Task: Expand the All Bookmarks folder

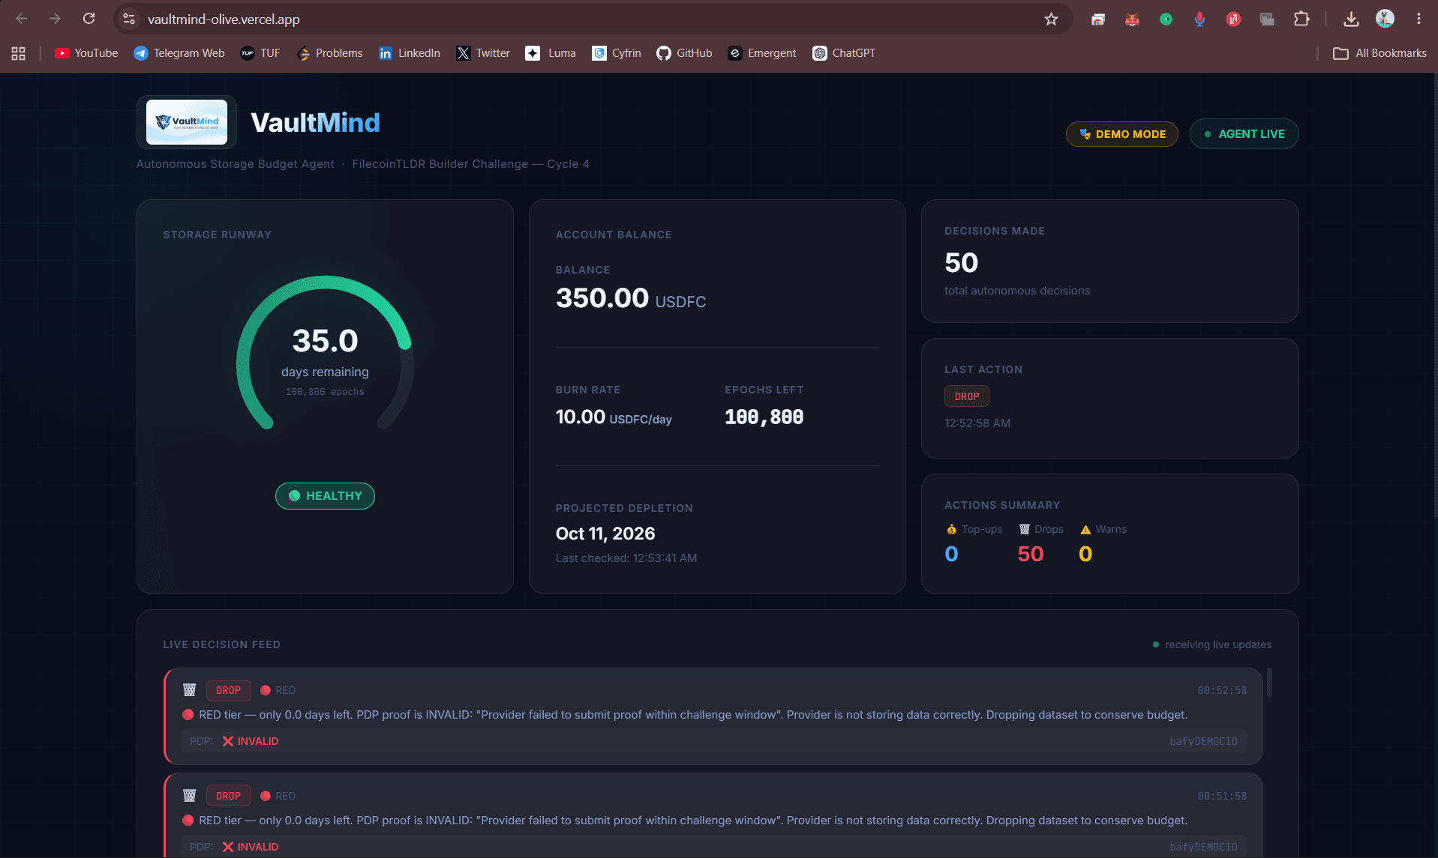Action: pyautogui.click(x=1379, y=53)
